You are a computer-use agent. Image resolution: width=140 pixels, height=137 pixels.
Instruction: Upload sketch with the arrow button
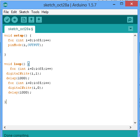click(x=15, y=20)
